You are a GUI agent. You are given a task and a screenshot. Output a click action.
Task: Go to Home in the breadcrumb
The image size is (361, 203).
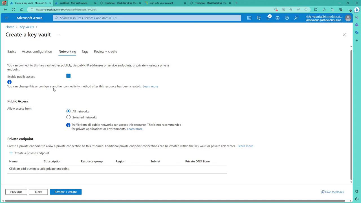click(10, 27)
